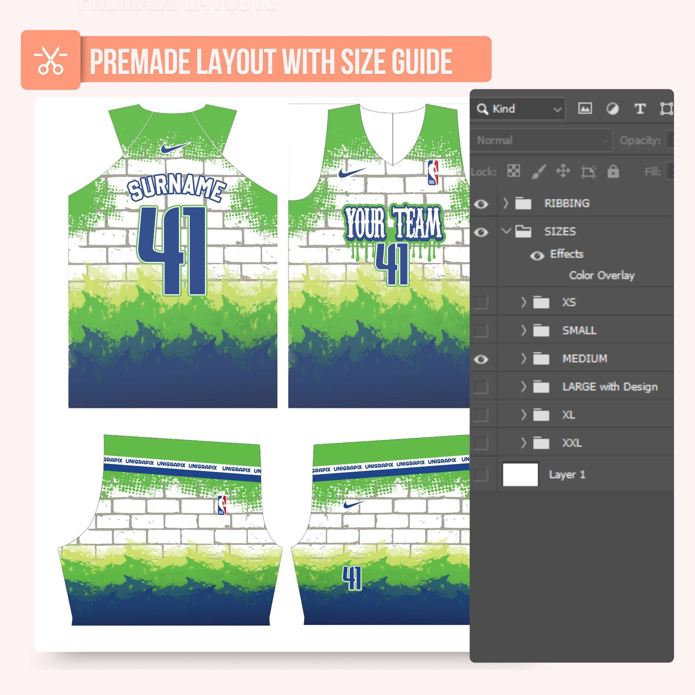Select the Layer 1 thumbnail
Viewport: 695px width, 695px height.
tap(520, 474)
